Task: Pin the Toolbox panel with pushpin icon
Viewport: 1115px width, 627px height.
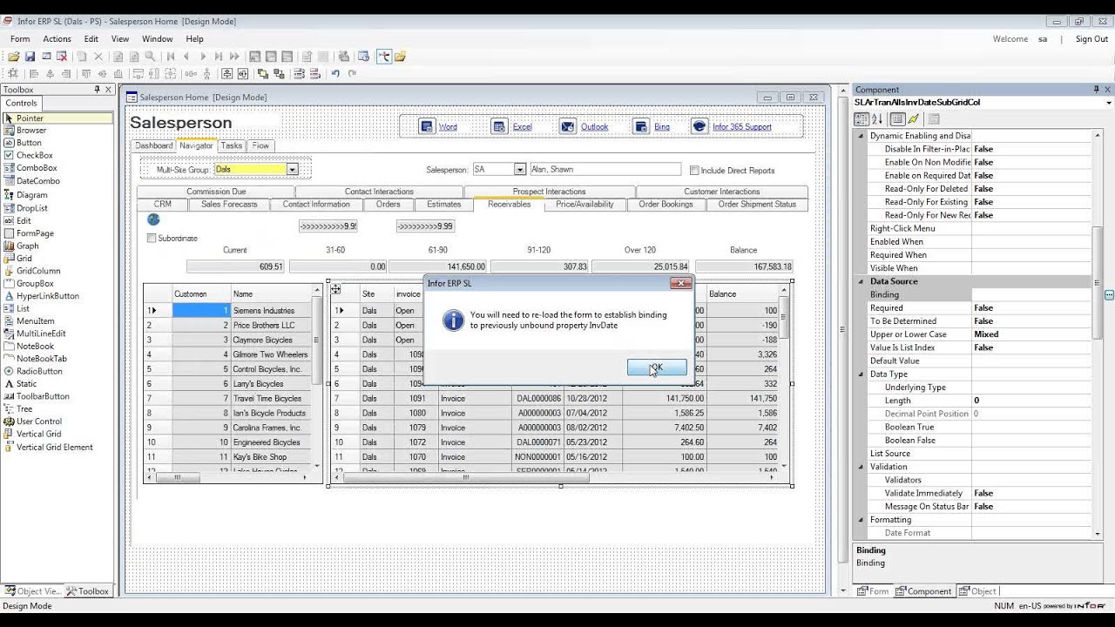Action: pyautogui.click(x=97, y=90)
